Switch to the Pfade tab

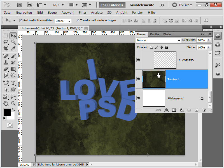point(167,34)
